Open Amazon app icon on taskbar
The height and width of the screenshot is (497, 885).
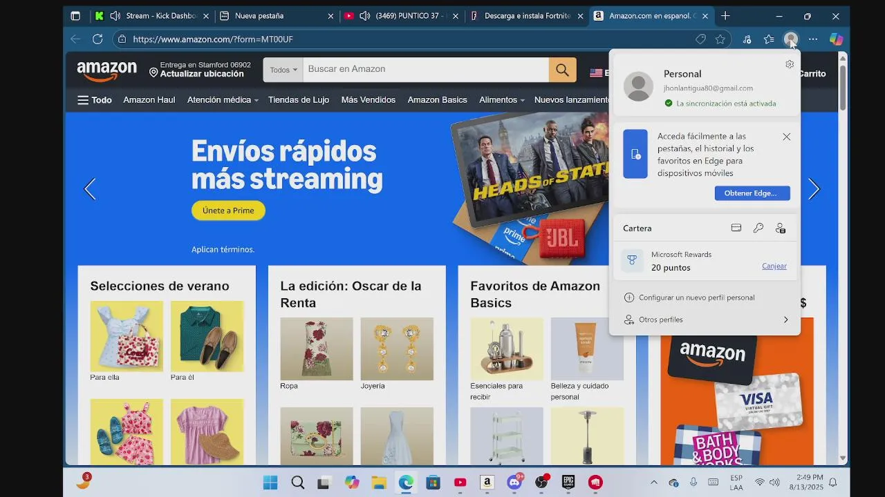point(487,483)
